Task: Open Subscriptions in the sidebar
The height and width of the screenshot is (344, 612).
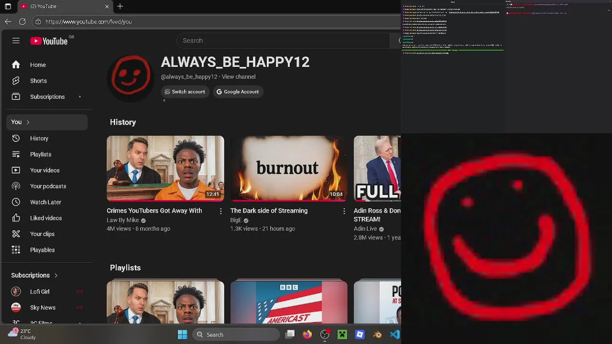Action: point(47,97)
